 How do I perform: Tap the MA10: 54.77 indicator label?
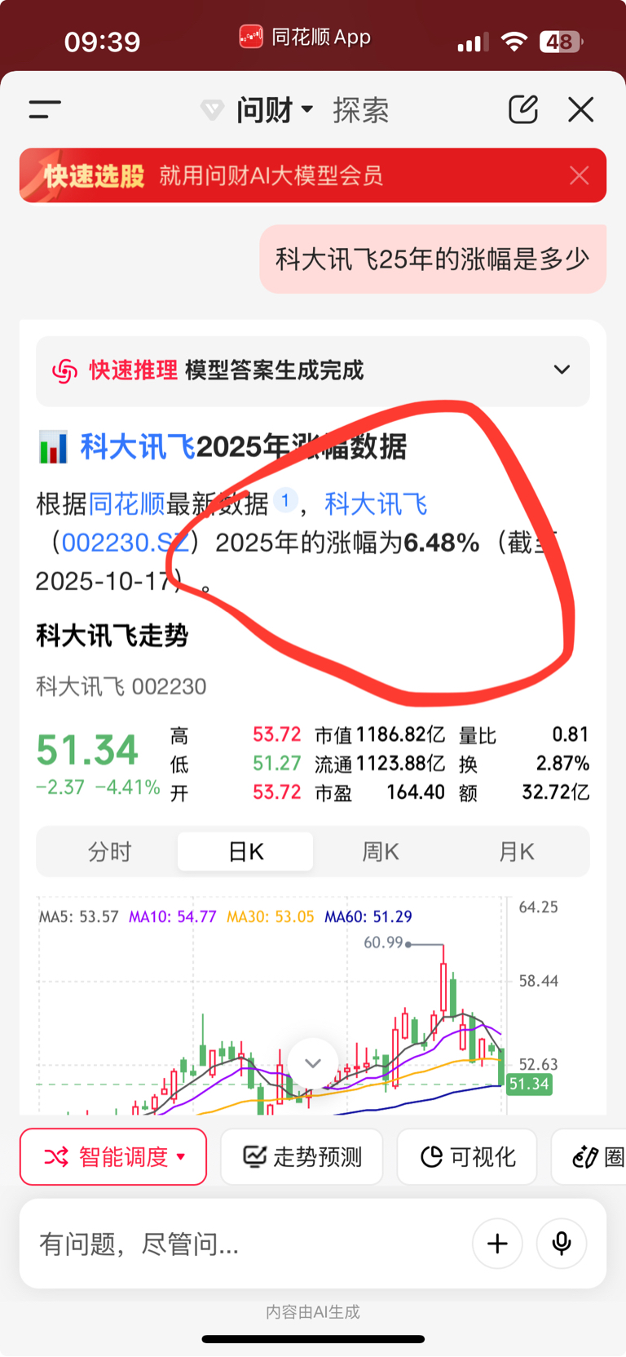pyautogui.click(x=173, y=916)
